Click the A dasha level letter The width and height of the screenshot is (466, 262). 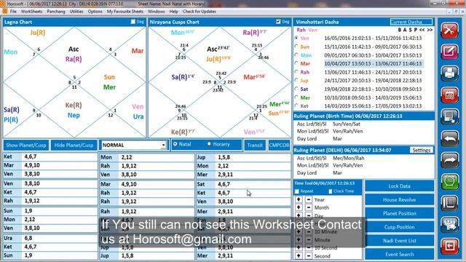click(x=405, y=30)
